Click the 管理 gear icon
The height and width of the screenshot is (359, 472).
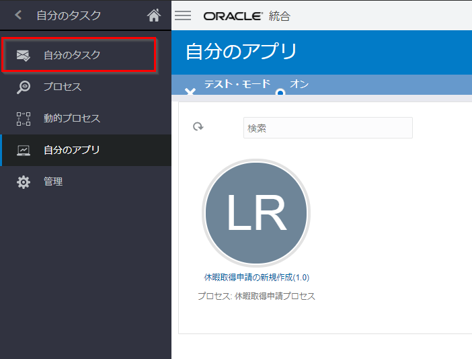click(24, 182)
